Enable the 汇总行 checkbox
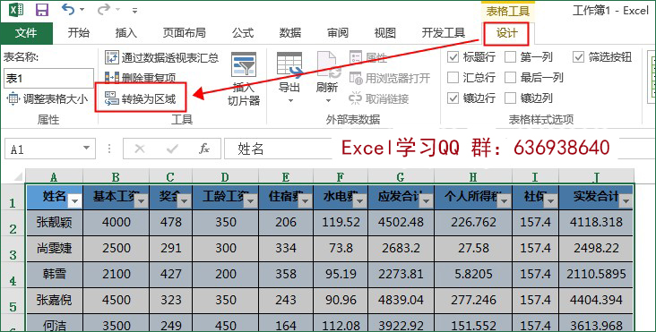Viewport: 656px width, 332px height. coord(453,77)
